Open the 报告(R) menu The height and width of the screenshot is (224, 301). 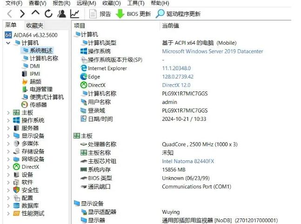pyautogui.click(x=61, y=3)
